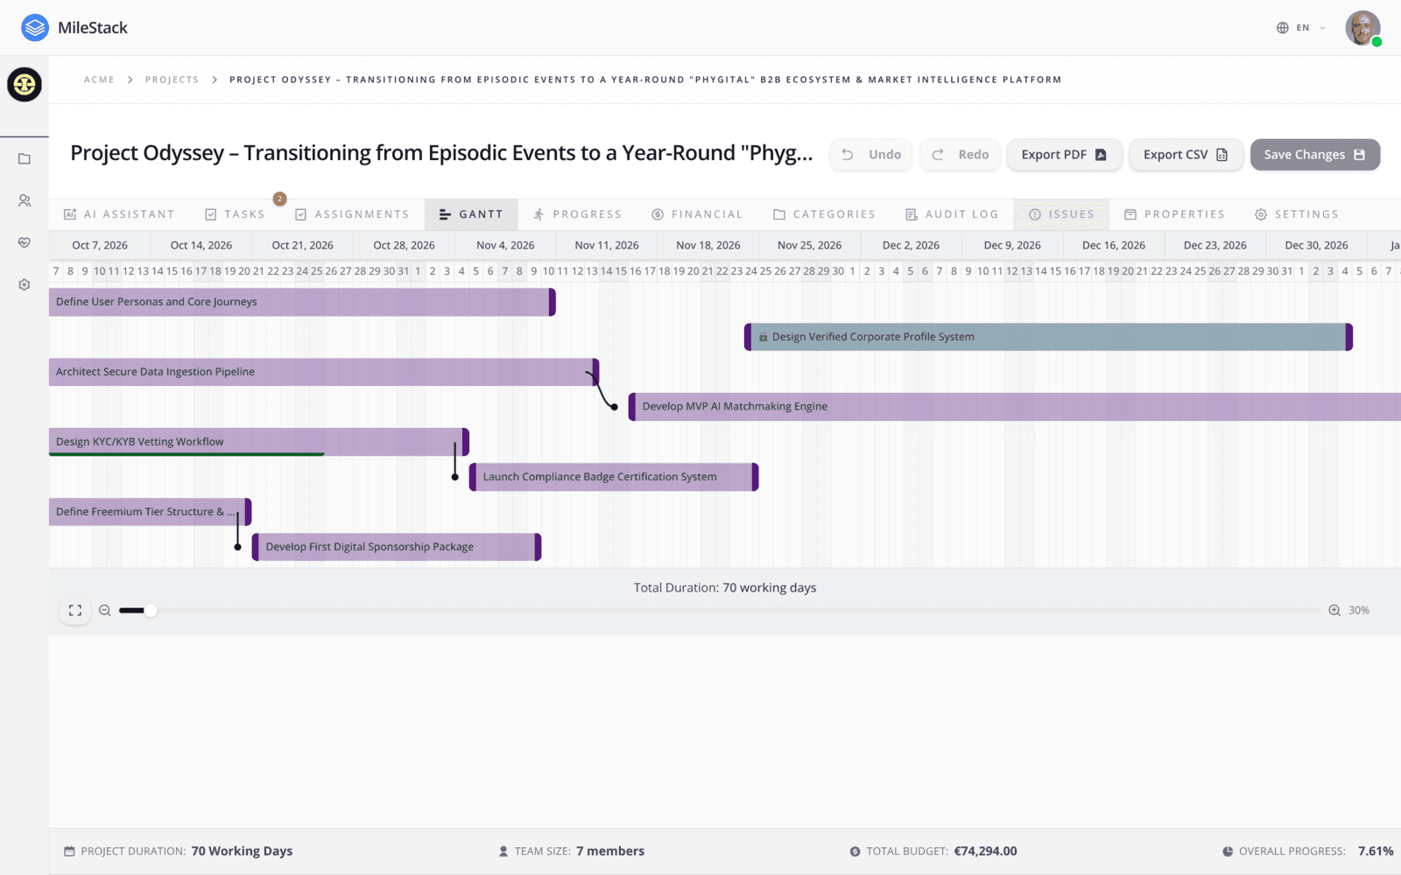
Task: Click the Projects breadcrumb link
Action: [172, 80]
